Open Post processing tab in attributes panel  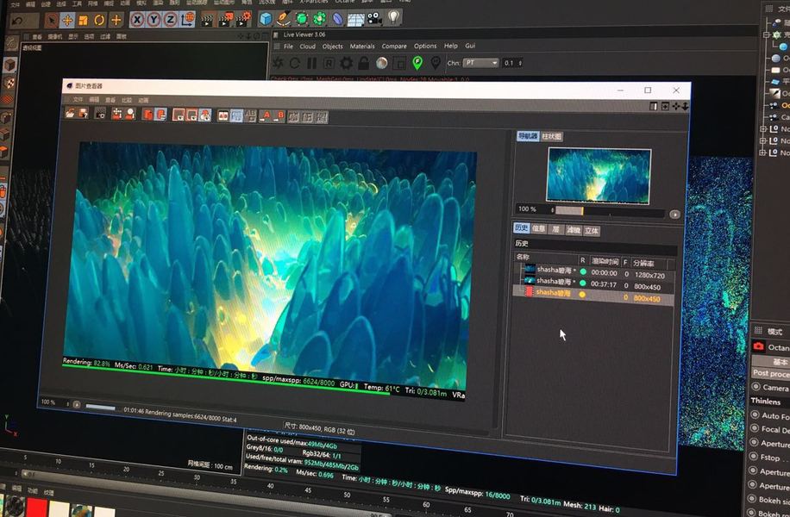click(x=771, y=373)
